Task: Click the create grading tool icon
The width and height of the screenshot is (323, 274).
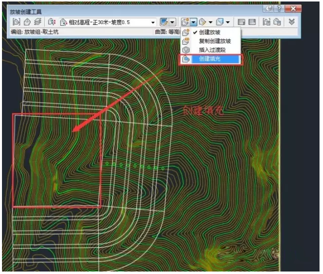Action: [x=185, y=22]
